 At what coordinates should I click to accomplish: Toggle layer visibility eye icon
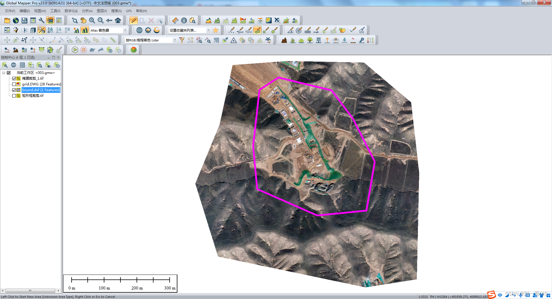[48, 65]
